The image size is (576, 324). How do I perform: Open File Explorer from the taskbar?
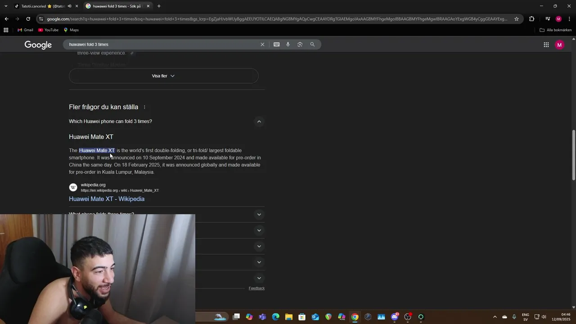click(289, 317)
